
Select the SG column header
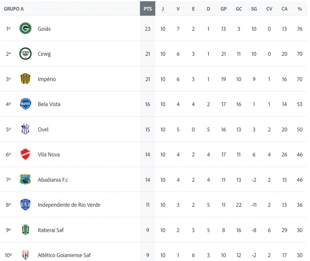(x=254, y=9)
